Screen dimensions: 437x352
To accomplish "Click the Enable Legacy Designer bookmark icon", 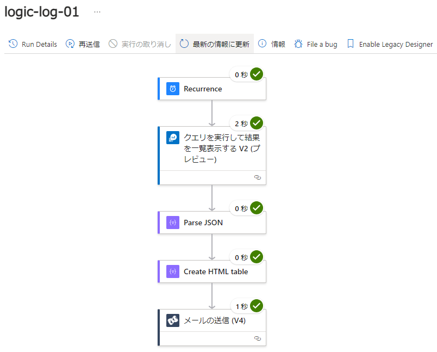I will click(x=351, y=44).
